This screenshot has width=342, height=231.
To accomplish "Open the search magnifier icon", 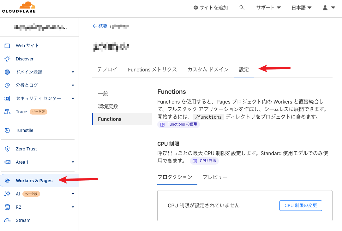I will tap(242, 8).
